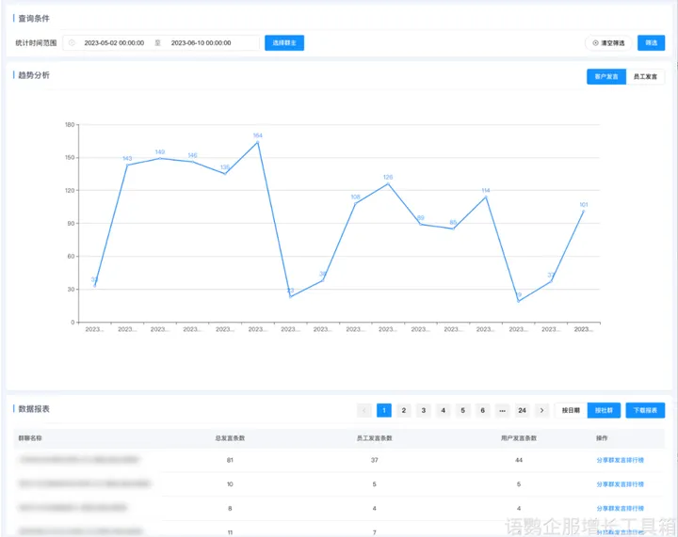The width and height of the screenshot is (678, 537).
Task: Click the 126 data point on trend line
Action: point(388,183)
